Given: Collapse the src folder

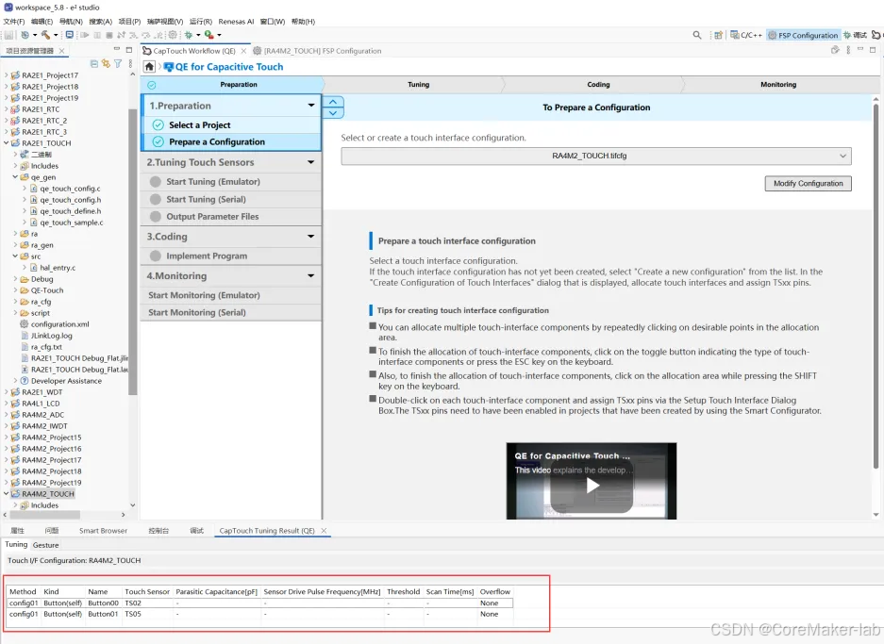Looking at the screenshot, I should [15, 256].
